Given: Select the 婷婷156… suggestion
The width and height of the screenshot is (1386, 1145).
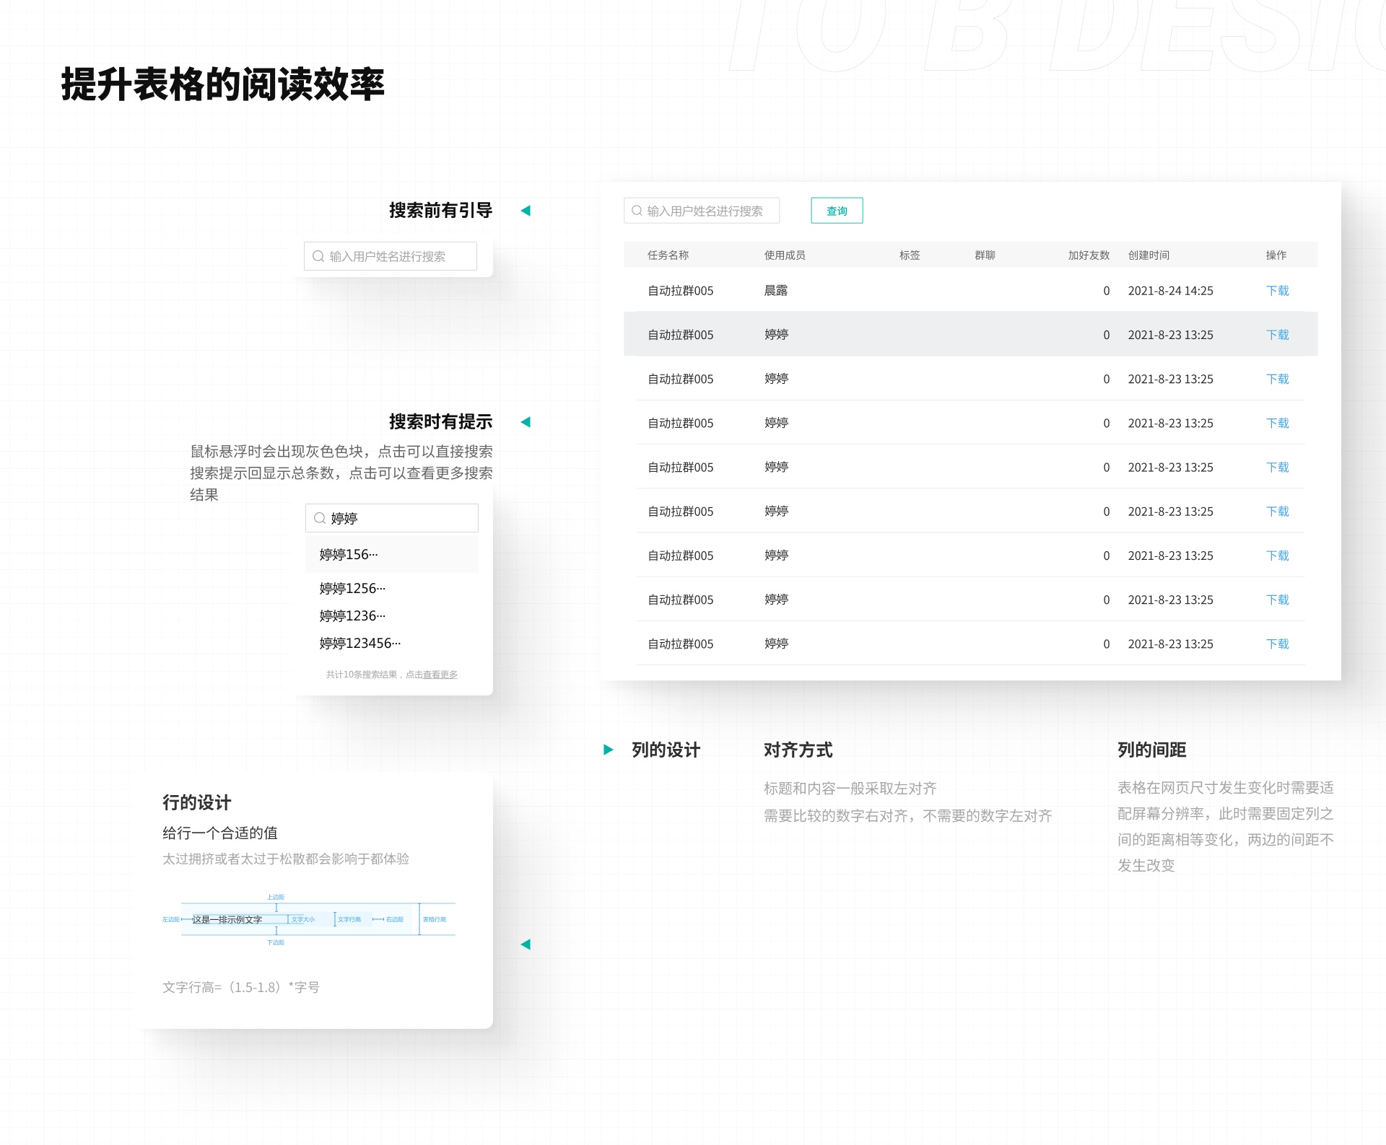Looking at the screenshot, I should point(349,554).
